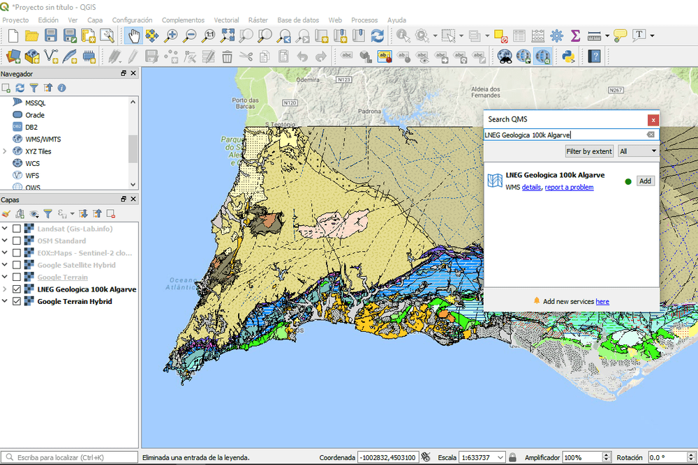
Task: Click the statistics Sigma icon
Action: coord(574,36)
